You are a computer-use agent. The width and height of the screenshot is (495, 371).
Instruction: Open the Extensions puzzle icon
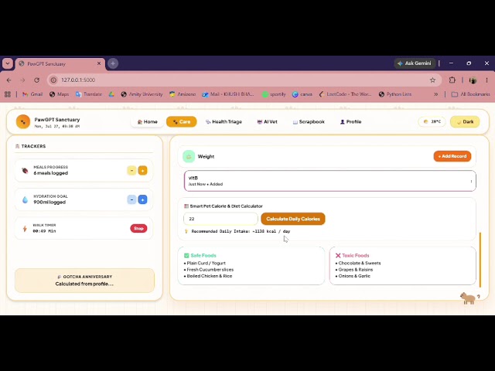[452, 80]
